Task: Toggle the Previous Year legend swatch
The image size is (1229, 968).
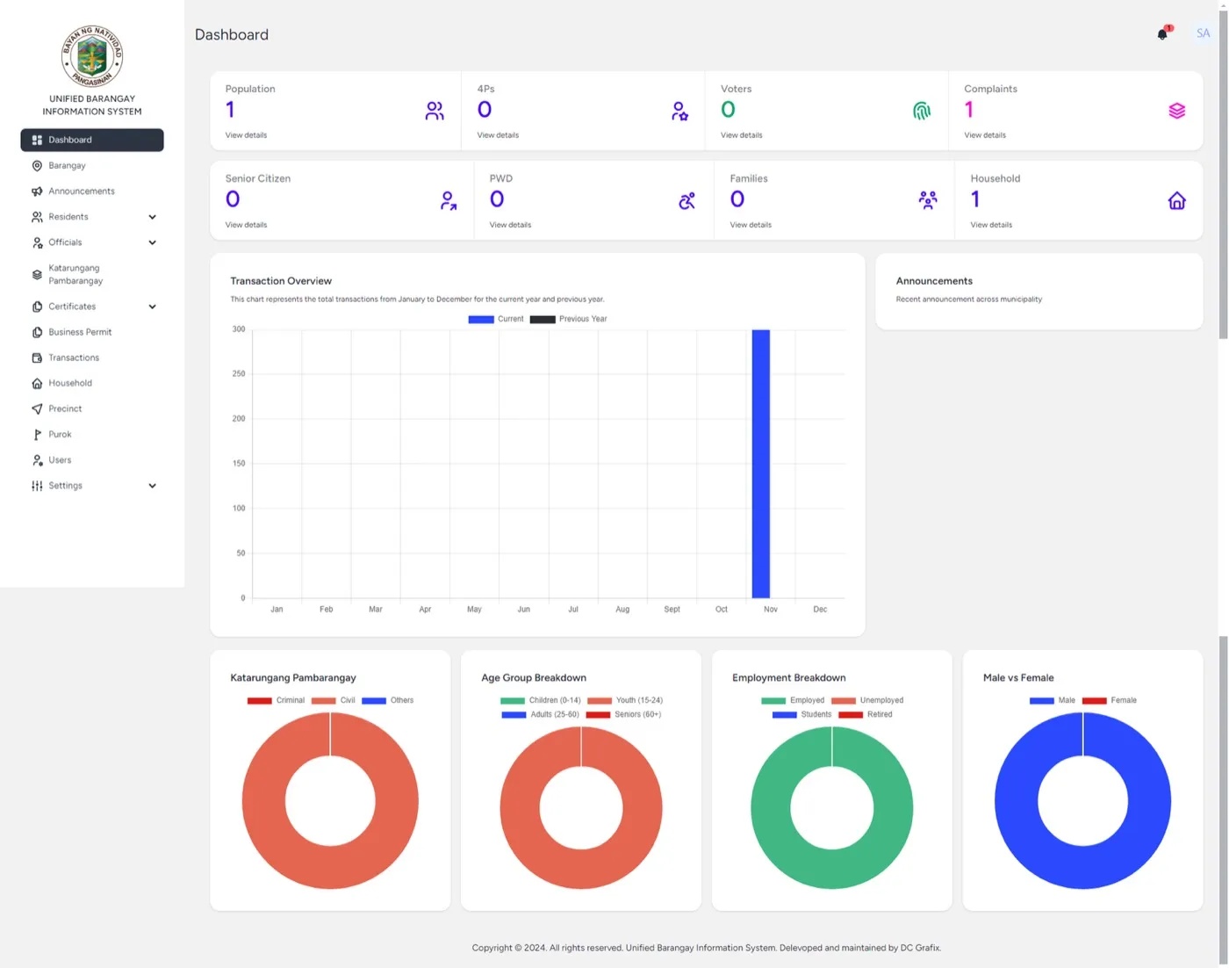Action: tap(543, 319)
